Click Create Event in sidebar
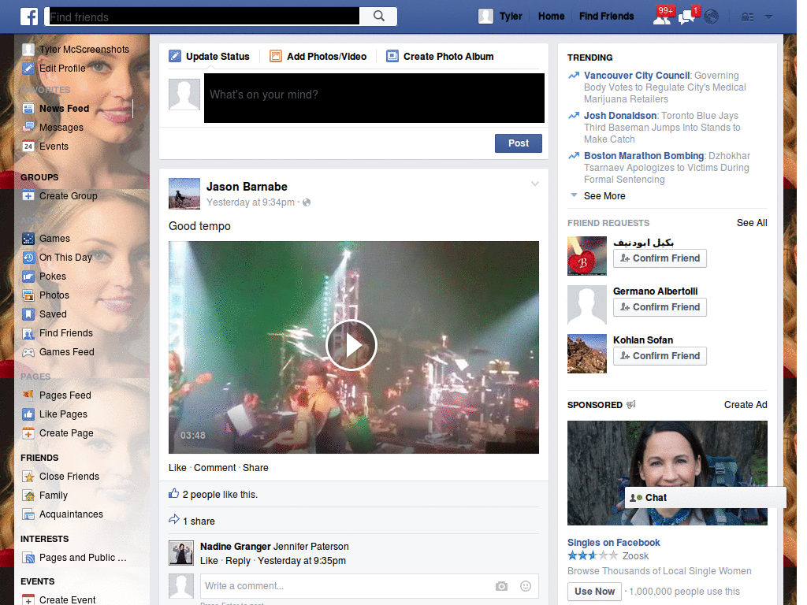This screenshot has height=605, width=807. point(68,599)
